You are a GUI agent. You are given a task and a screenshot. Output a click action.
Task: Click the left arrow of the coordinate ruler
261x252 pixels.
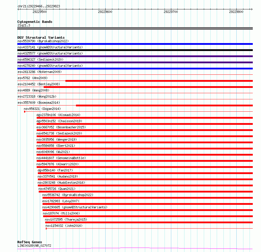[x=18, y=9]
